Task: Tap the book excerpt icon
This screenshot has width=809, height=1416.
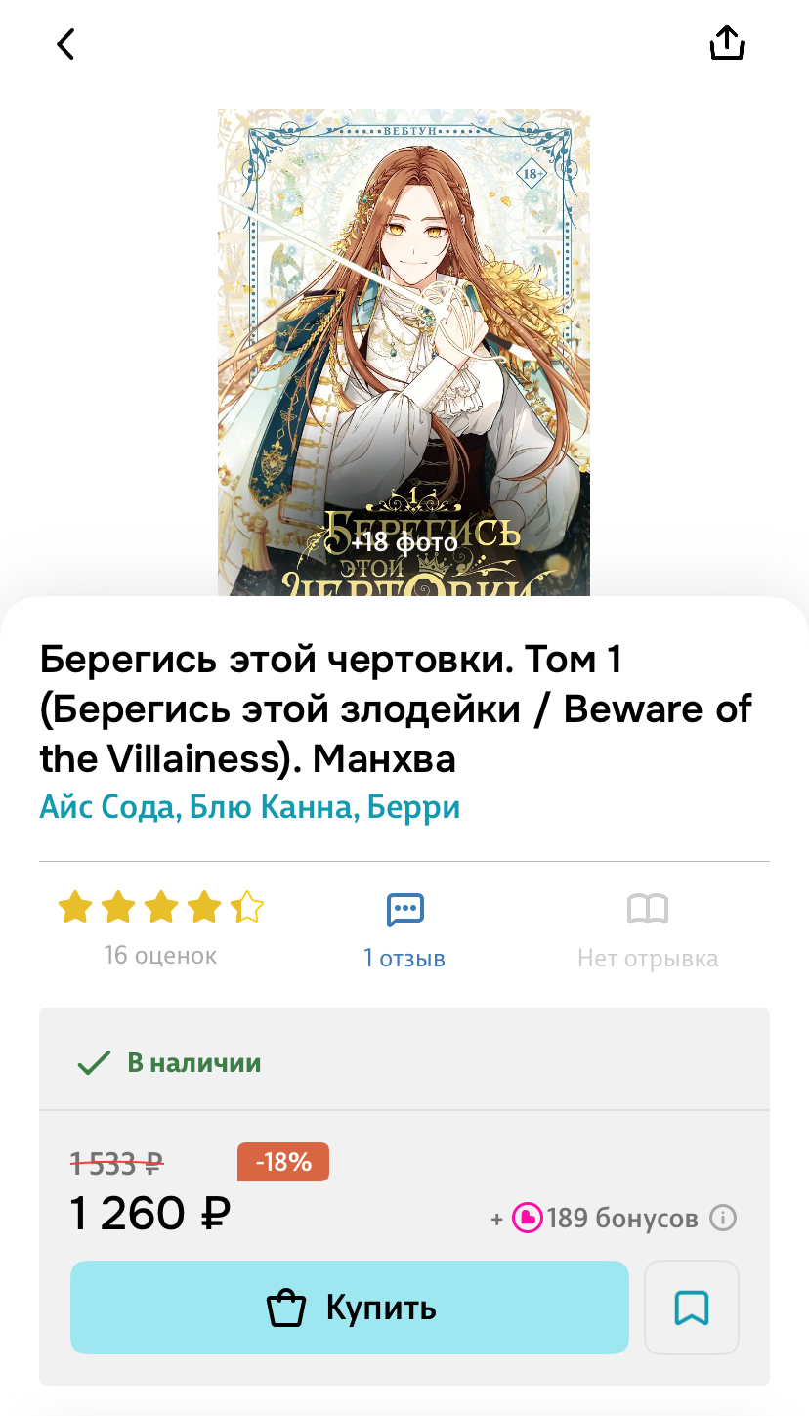Action: [648, 910]
